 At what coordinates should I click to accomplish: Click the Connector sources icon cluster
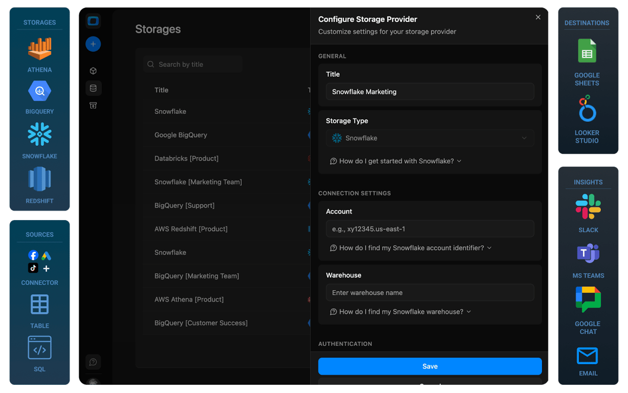(x=39, y=261)
